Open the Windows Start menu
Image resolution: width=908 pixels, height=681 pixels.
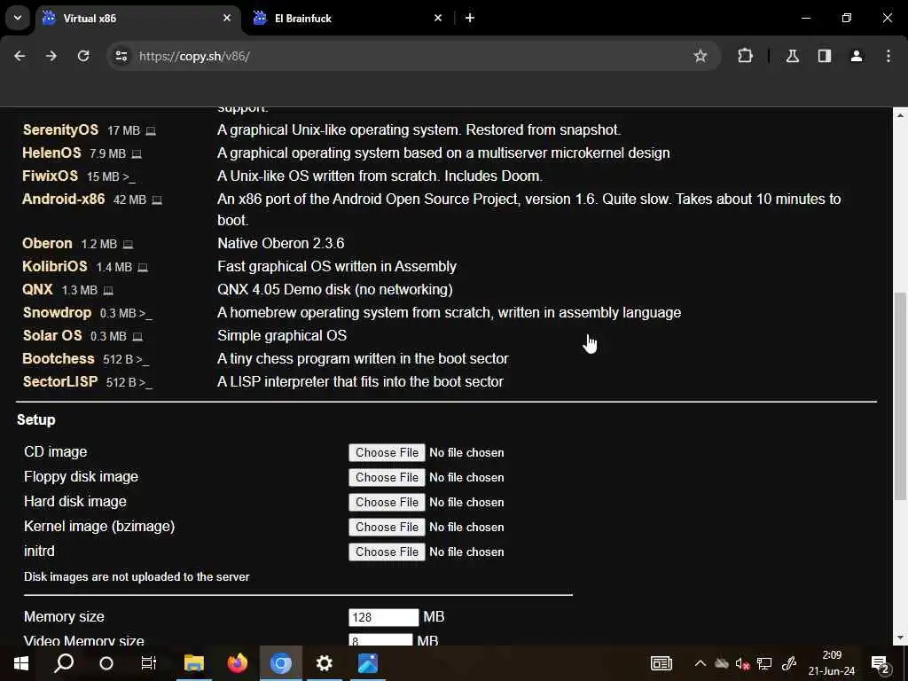(21, 663)
